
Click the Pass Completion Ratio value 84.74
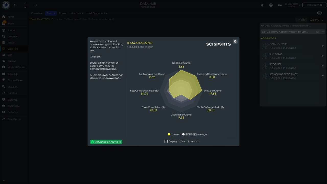[x=144, y=94]
